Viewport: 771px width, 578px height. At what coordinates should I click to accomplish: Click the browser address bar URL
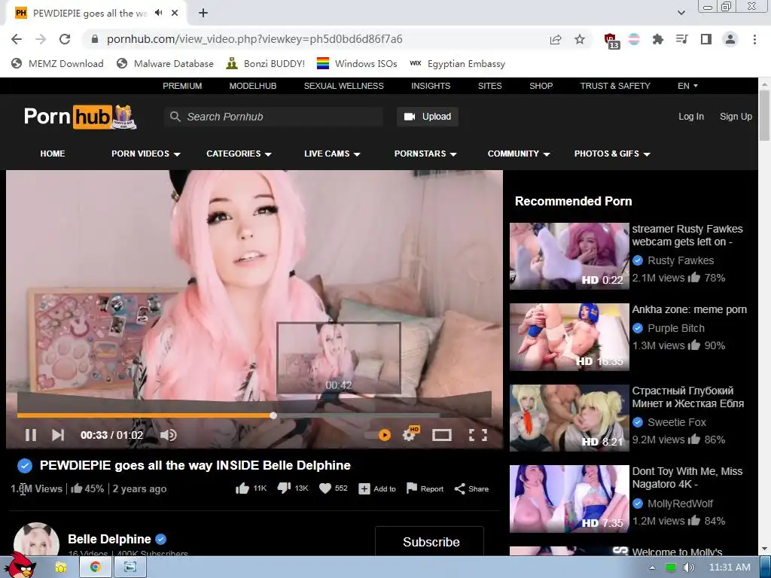(254, 39)
